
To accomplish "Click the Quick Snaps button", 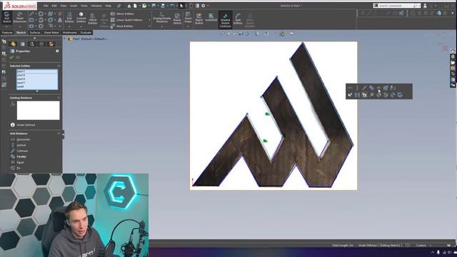I will [188, 17].
